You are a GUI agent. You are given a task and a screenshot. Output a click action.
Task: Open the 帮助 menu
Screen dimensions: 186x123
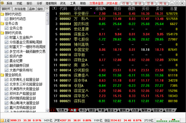point(83,3)
